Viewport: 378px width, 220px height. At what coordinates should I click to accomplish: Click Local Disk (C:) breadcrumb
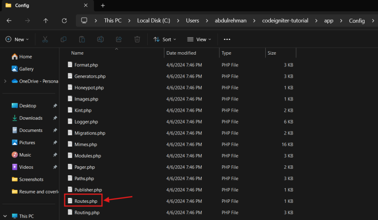pos(154,21)
